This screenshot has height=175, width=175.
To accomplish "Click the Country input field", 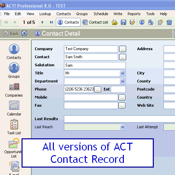I will 169,97.
